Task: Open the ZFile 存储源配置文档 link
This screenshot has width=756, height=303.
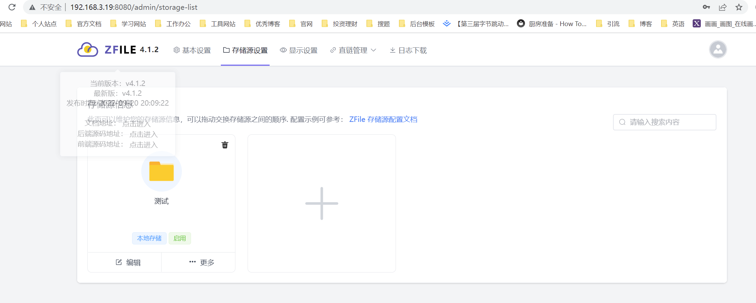Action: pyautogui.click(x=383, y=120)
